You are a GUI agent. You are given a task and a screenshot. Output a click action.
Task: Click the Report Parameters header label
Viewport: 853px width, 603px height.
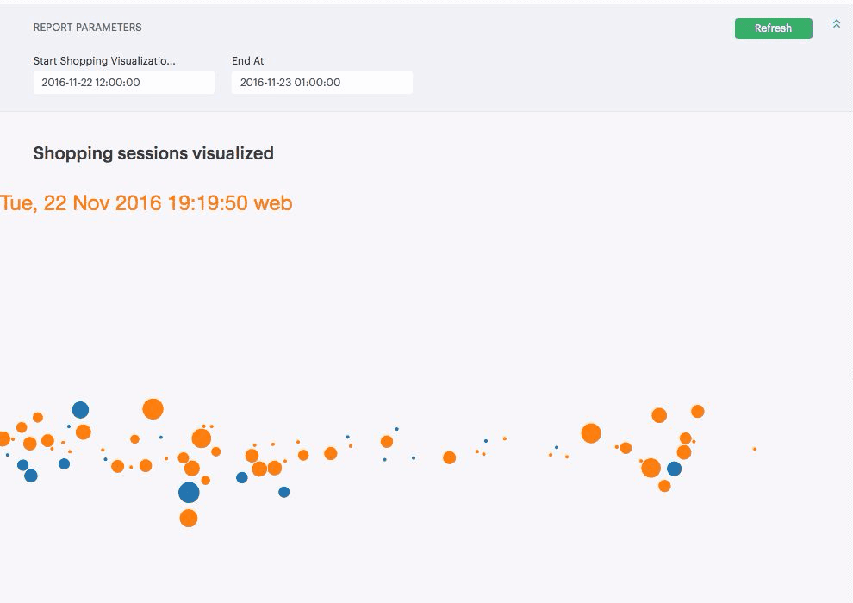88,28
